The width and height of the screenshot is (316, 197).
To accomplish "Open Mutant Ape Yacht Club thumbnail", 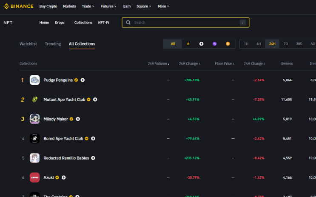I will (35, 100).
